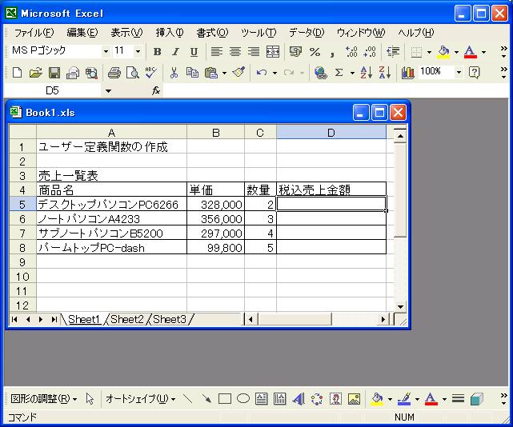Decrease decimal places
The height and width of the screenshot is (427, 513).
click(370, 52)
